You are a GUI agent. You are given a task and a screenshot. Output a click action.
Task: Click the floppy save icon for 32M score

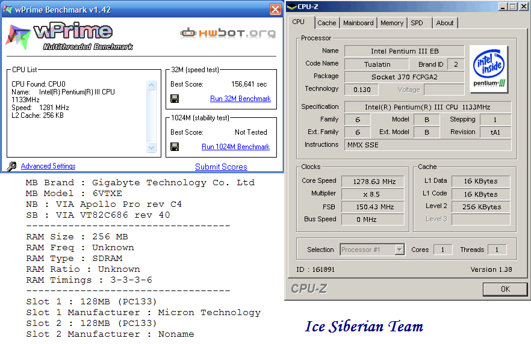[175, 99]
